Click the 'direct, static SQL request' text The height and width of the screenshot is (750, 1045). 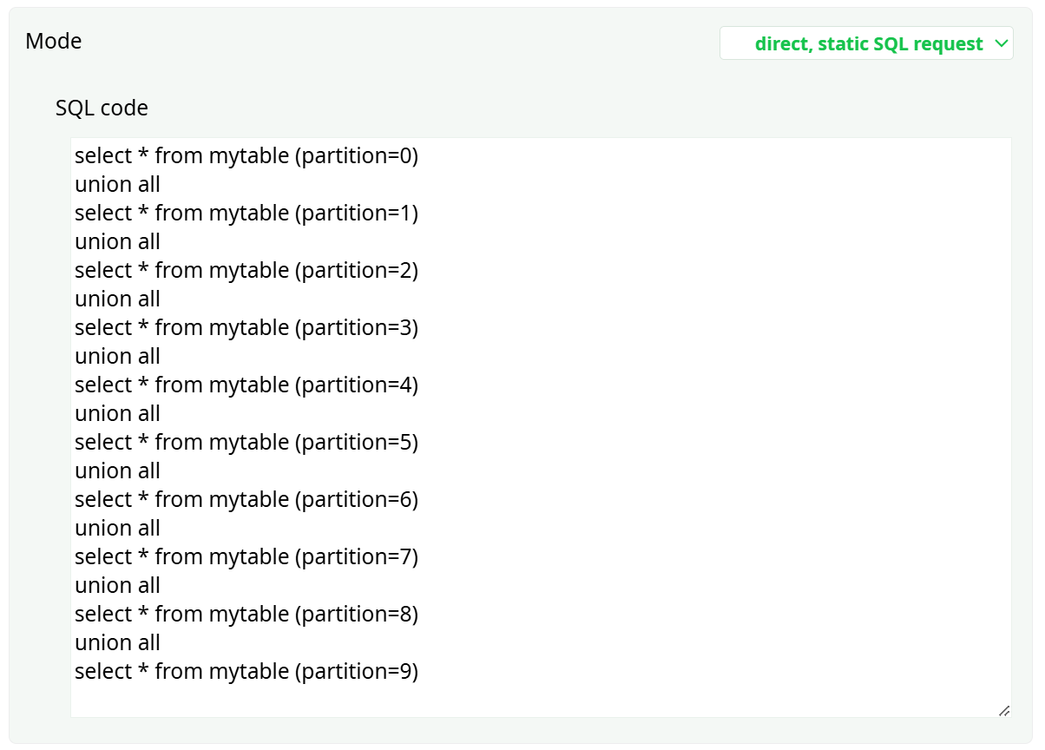[868, 43]
